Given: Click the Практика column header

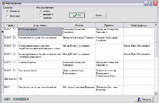Looking at the screenshot, I should pyautogui.click(x=109, y=25).
